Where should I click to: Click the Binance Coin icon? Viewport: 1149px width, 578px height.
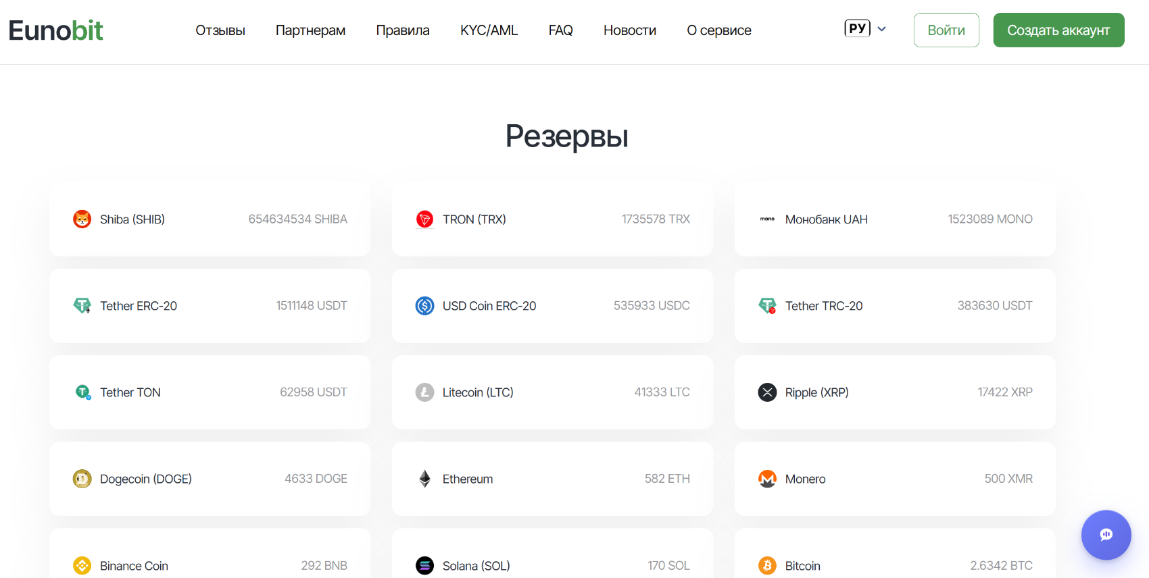82,565
